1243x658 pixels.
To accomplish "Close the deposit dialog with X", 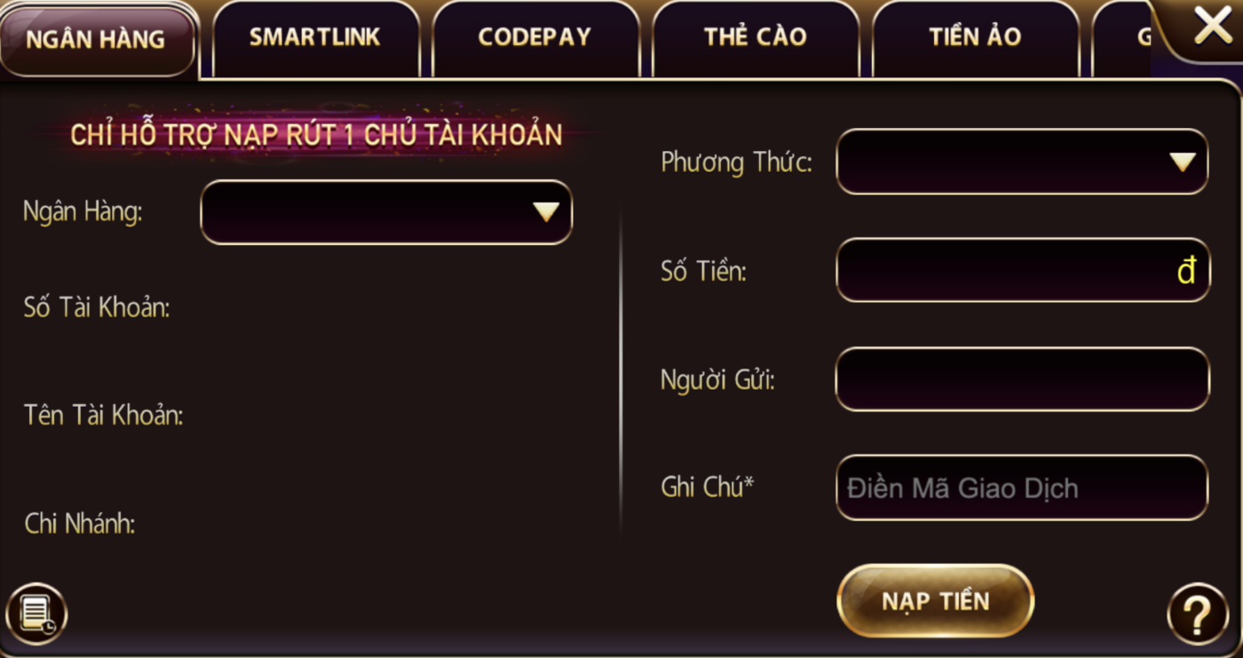I will coord(1214,26).
